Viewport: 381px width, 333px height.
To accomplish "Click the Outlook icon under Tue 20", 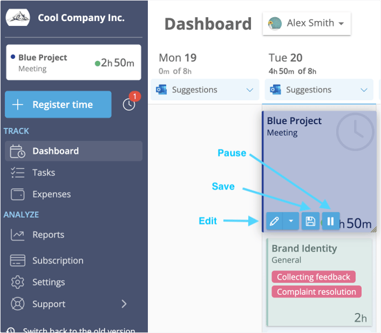I will (x=275, y=90).
